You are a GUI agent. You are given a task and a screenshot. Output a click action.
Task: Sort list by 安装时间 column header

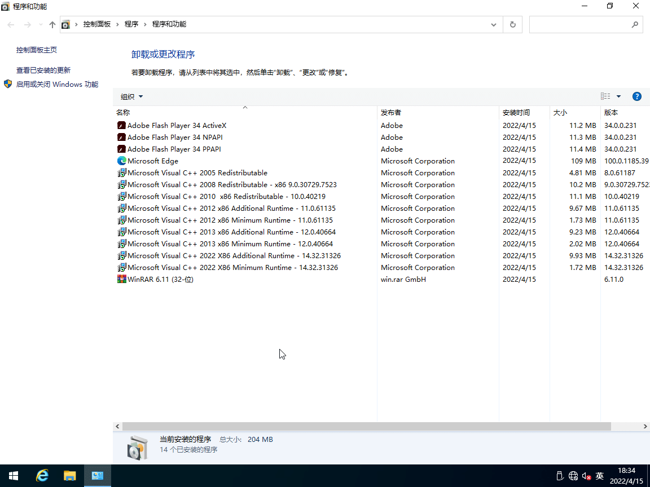coord(524,112)
